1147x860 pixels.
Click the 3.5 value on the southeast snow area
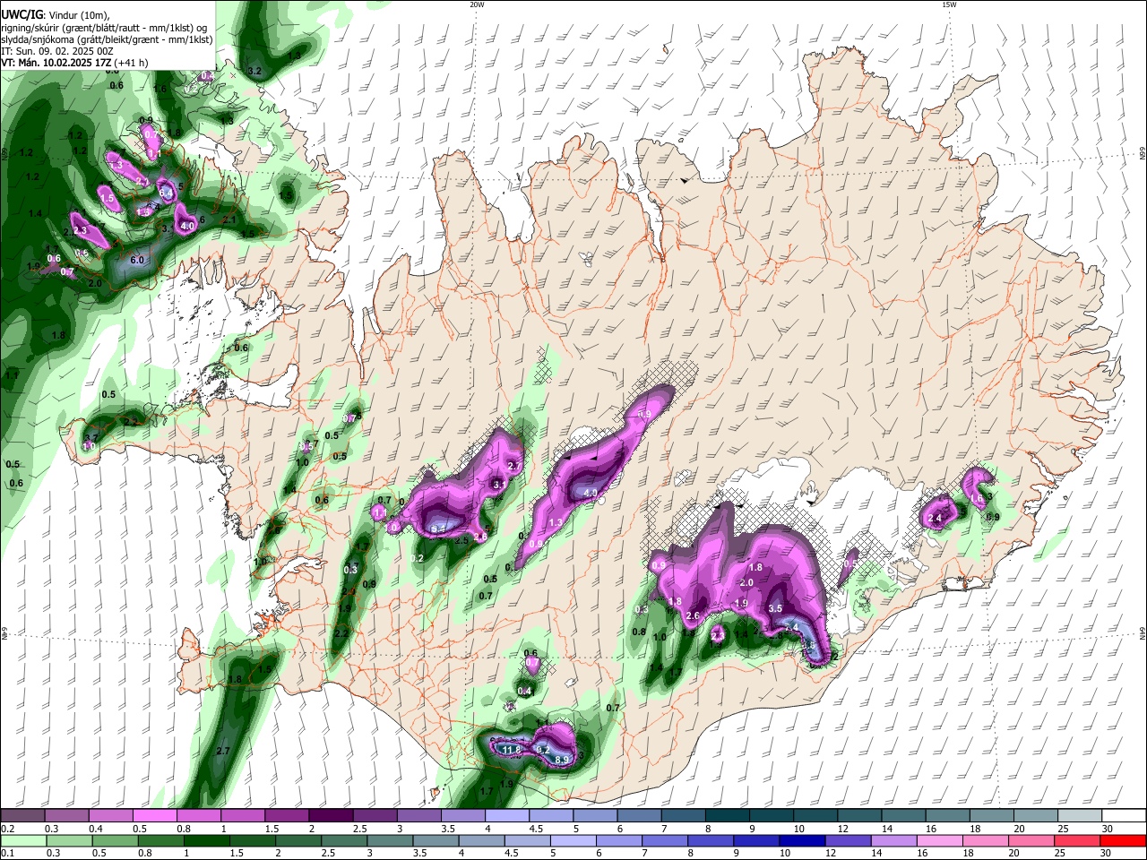[776, 608]
